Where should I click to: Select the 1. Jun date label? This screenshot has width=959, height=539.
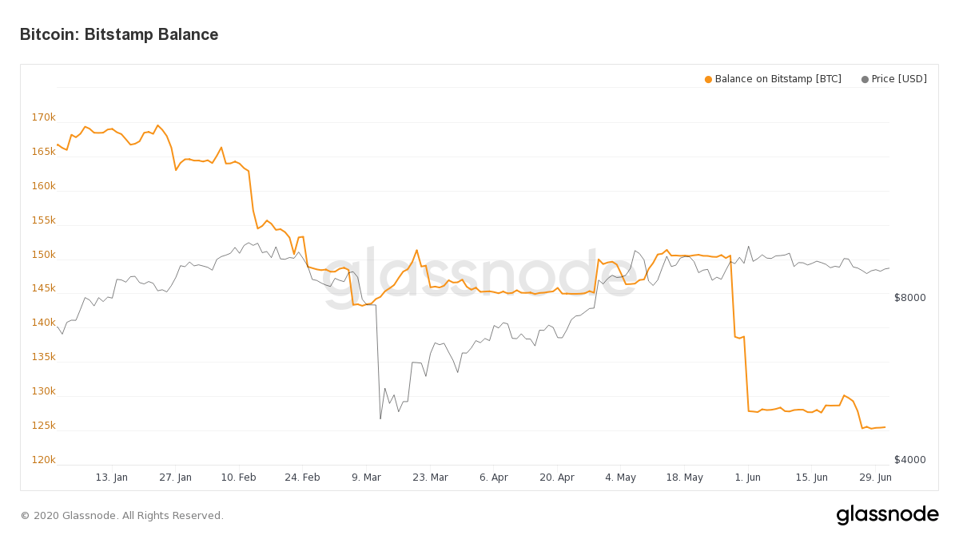click(x=747, y=478)
